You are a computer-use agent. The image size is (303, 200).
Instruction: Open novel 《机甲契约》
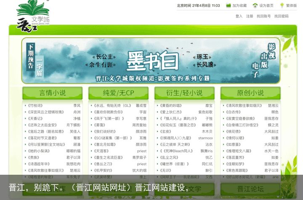click(x=103, y=171)
